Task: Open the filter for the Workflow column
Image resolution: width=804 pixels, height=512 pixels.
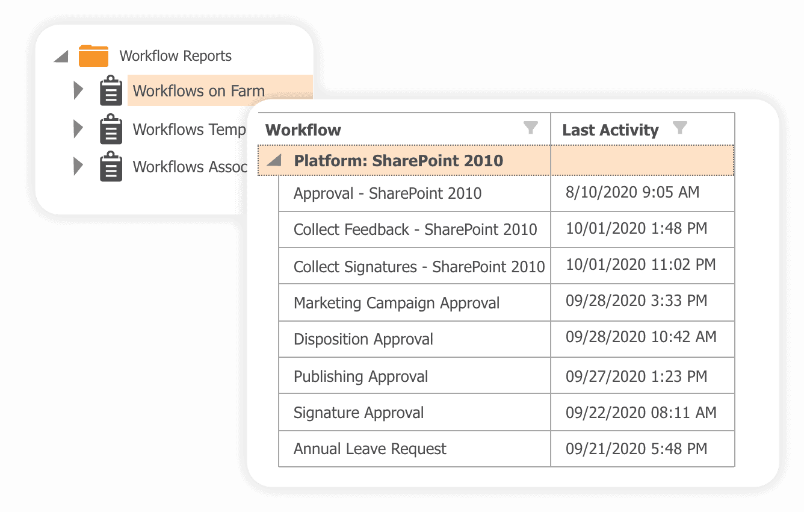Action: [x=530, y=128]
